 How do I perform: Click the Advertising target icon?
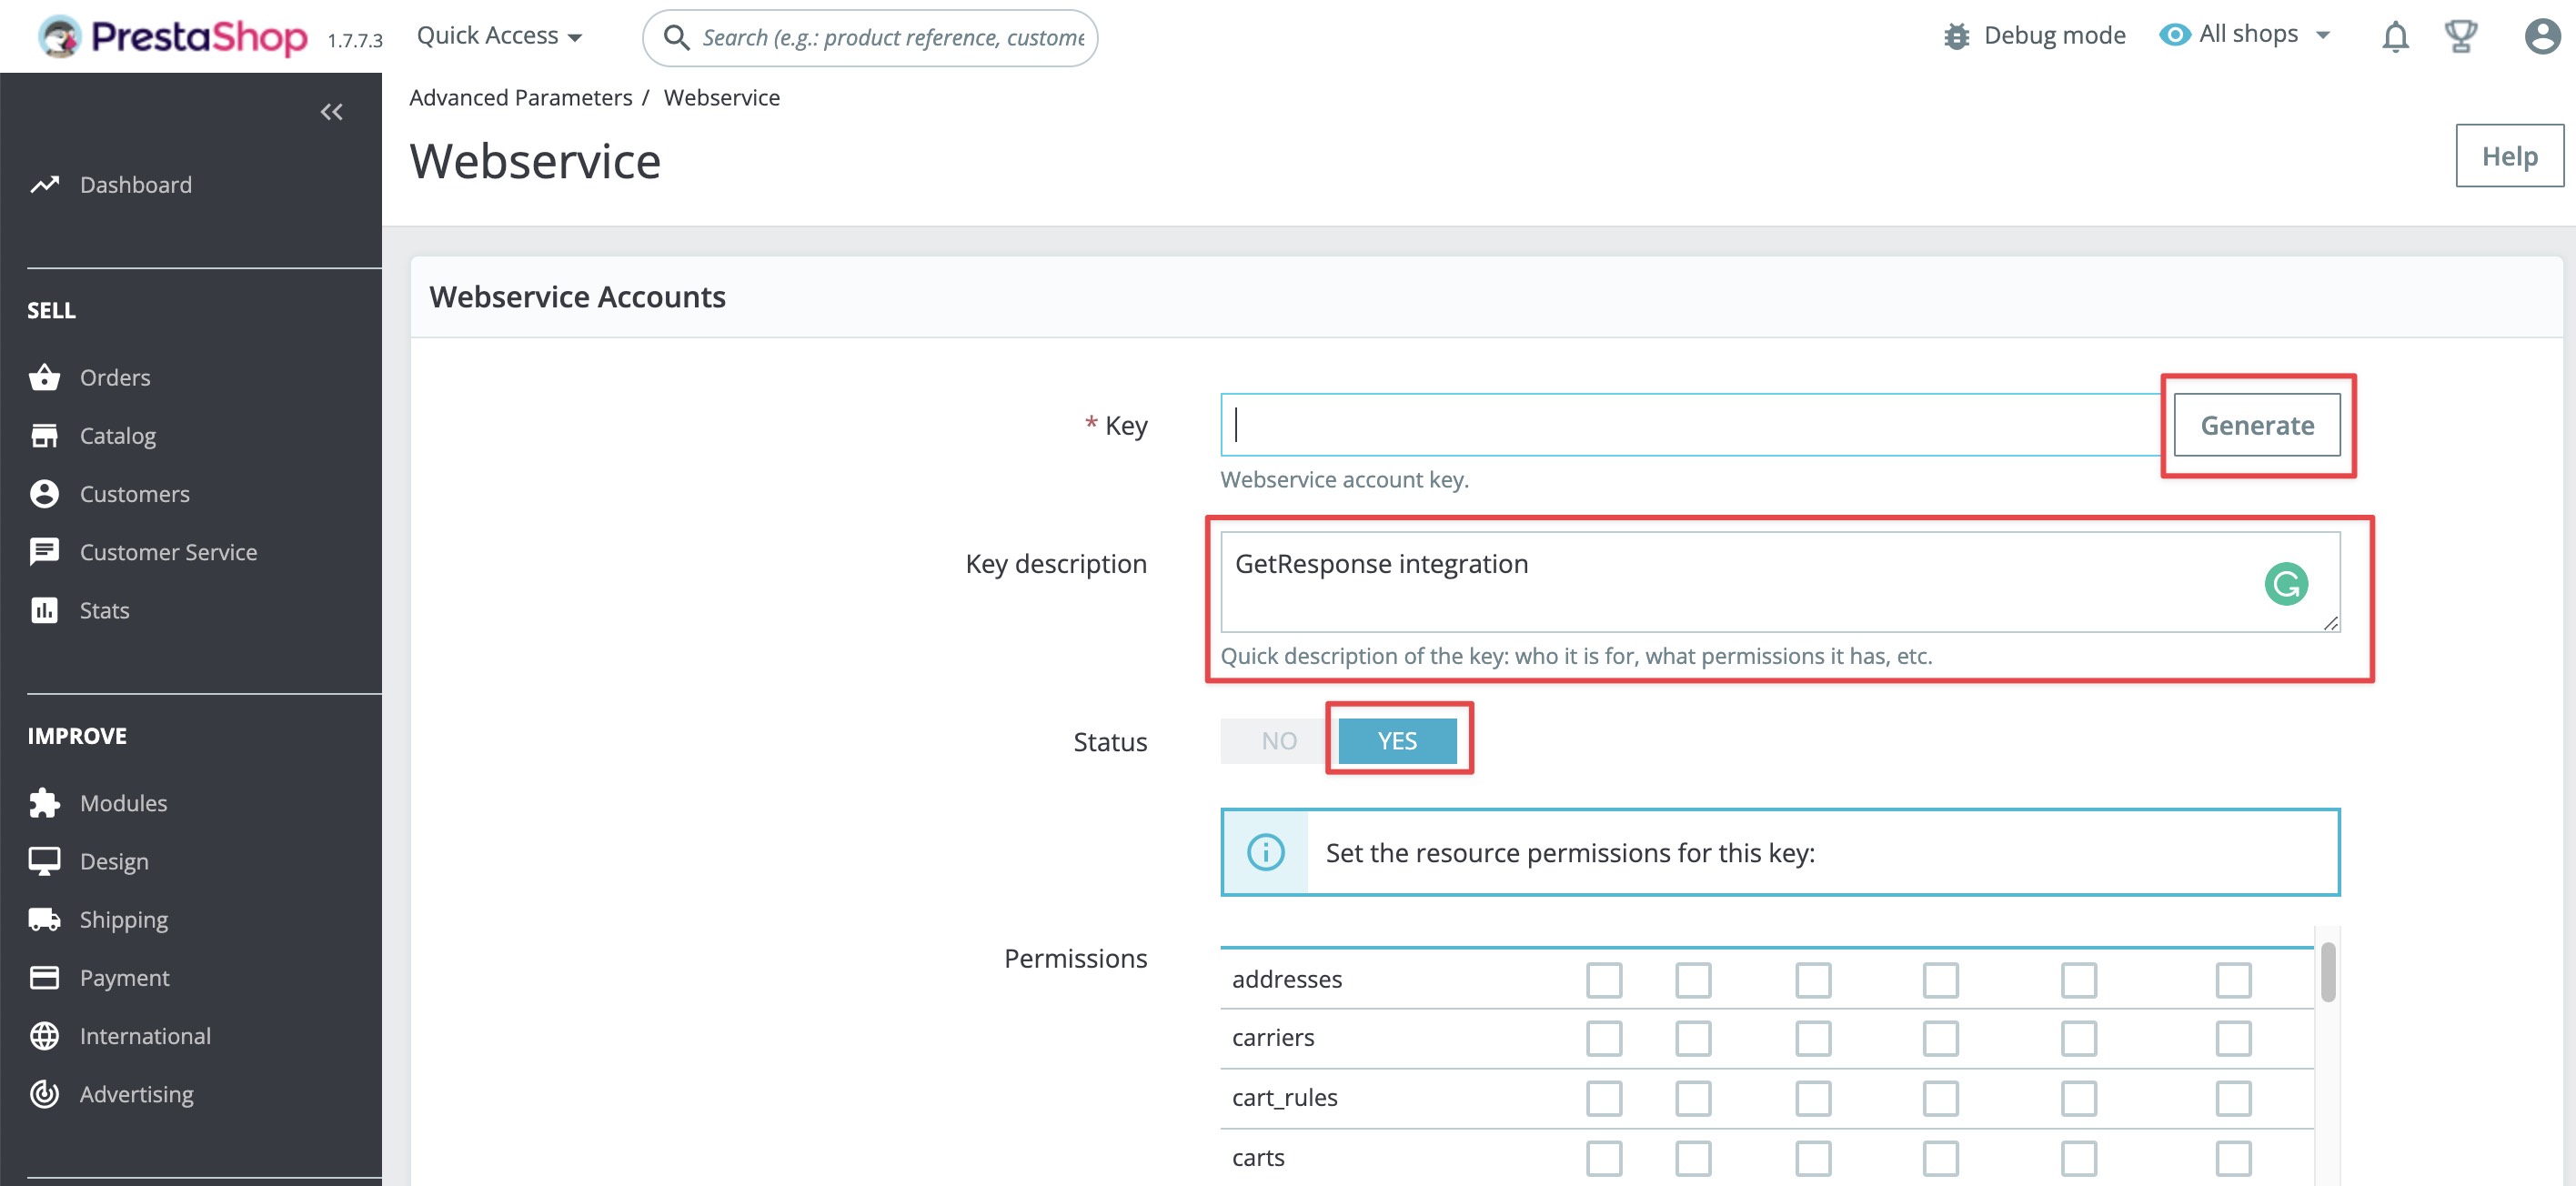click(x=44, y=1094)
